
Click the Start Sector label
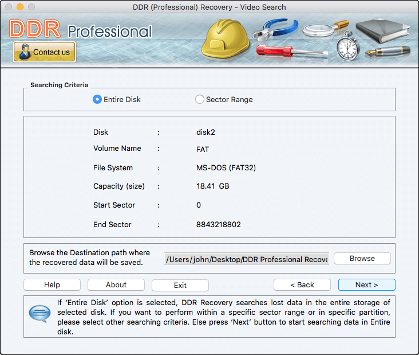click(114, 205)
